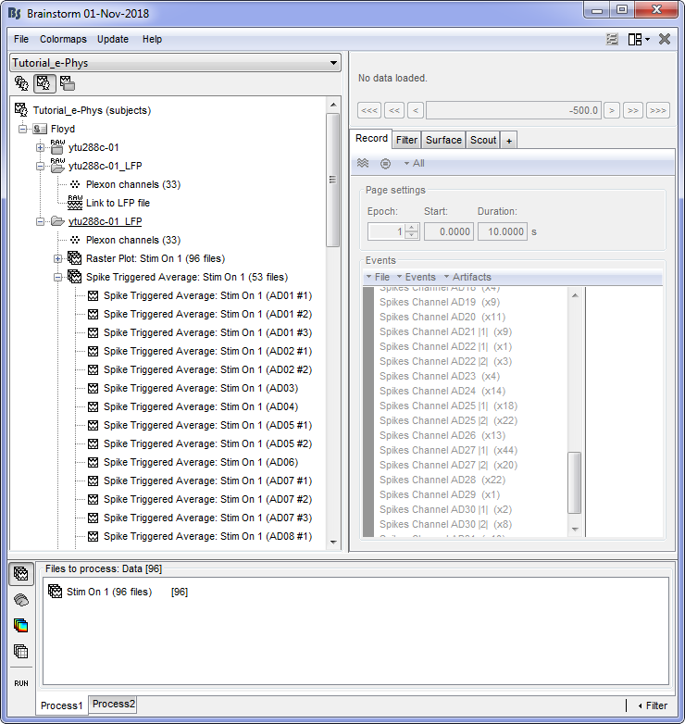Viewport: 685px width, 724px height.
Task: Open the Colormaps menu
Action: [x=63, y=39]
